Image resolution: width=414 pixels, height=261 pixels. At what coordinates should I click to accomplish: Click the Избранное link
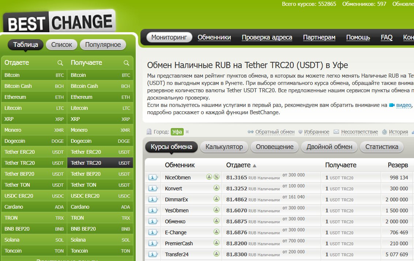pyautogui.click(x=317, y=132)
